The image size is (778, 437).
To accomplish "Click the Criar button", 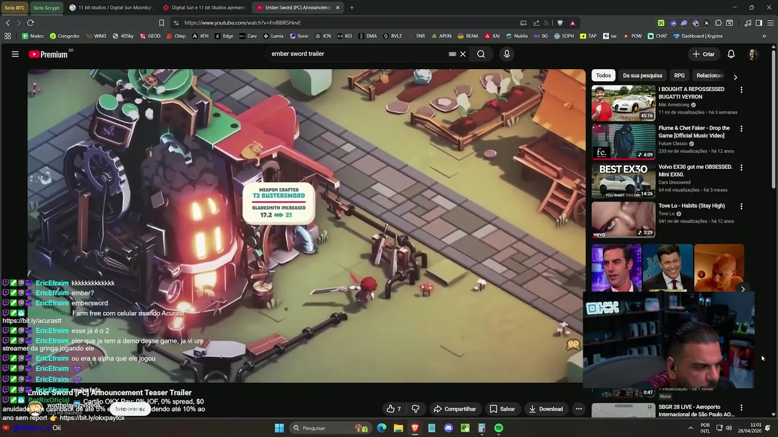I will click(x=703, y=54).
